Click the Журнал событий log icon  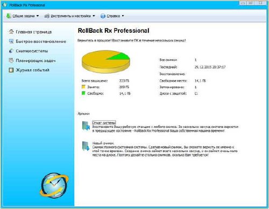(11, 70)
